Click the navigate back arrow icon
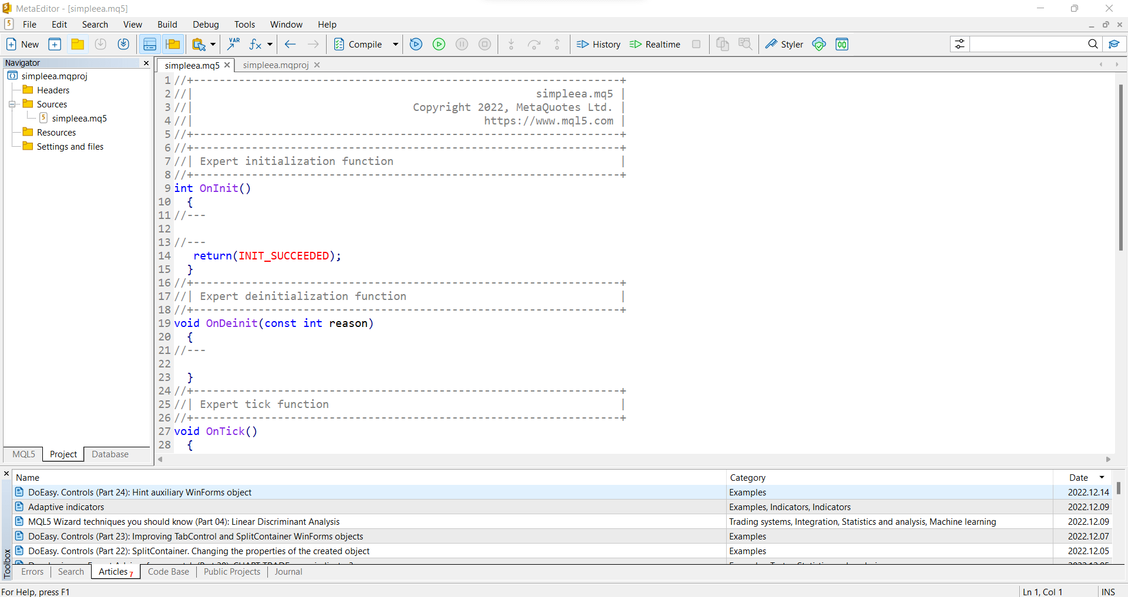 (x=290, y=44)
